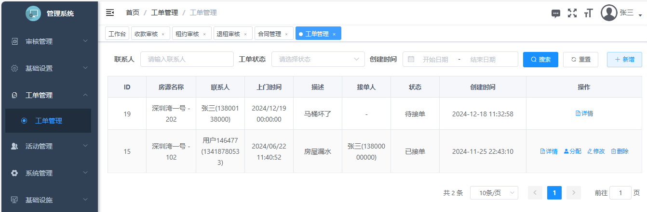Toggle fullscreen mode icon
The width and height of the screenshot is (647, 212).
tap(572, 13)
